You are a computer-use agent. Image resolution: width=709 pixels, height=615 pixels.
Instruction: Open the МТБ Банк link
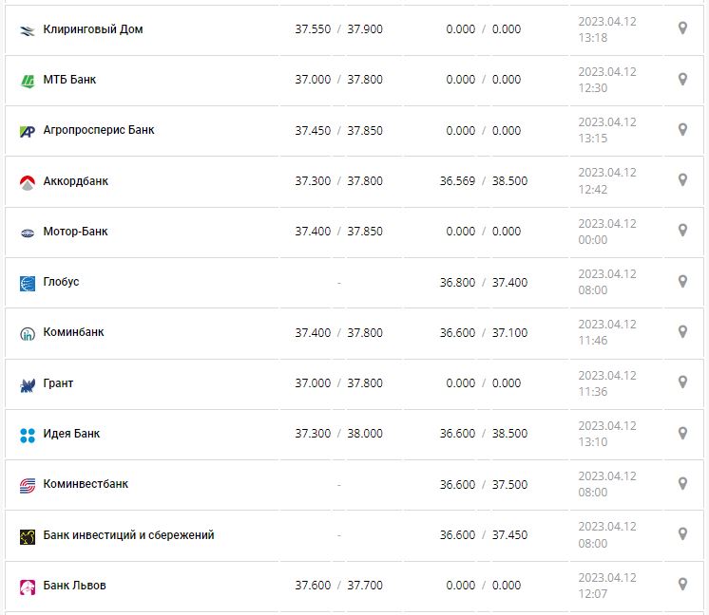(69, 80)
